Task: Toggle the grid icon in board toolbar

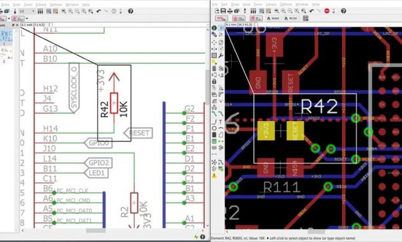Action: coord(306,18)
